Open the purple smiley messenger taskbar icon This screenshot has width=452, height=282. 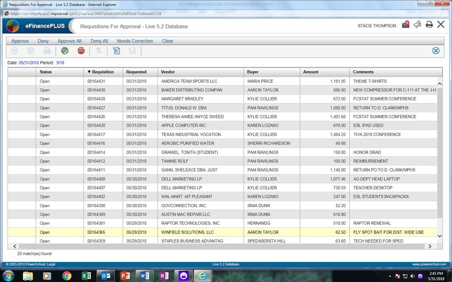pos(183,276)
